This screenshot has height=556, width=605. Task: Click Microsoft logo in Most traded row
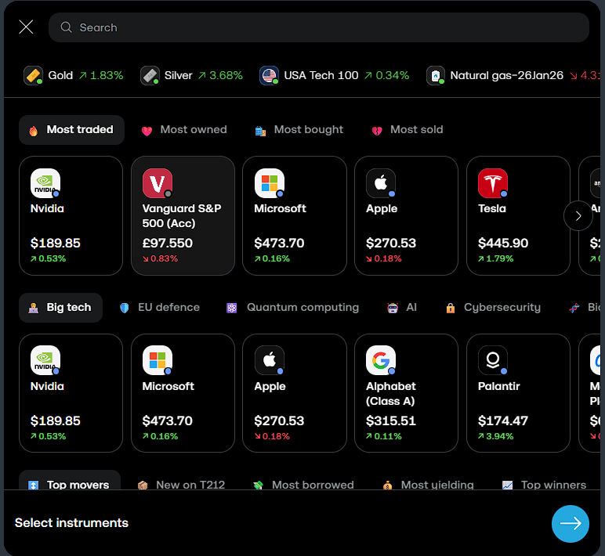coord(270,183)
